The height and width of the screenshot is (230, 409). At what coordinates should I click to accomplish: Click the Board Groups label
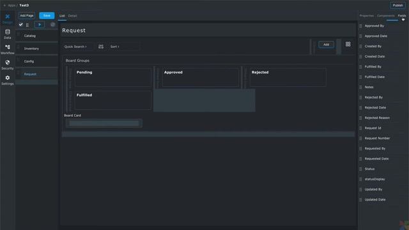click(x=77, y=61)
